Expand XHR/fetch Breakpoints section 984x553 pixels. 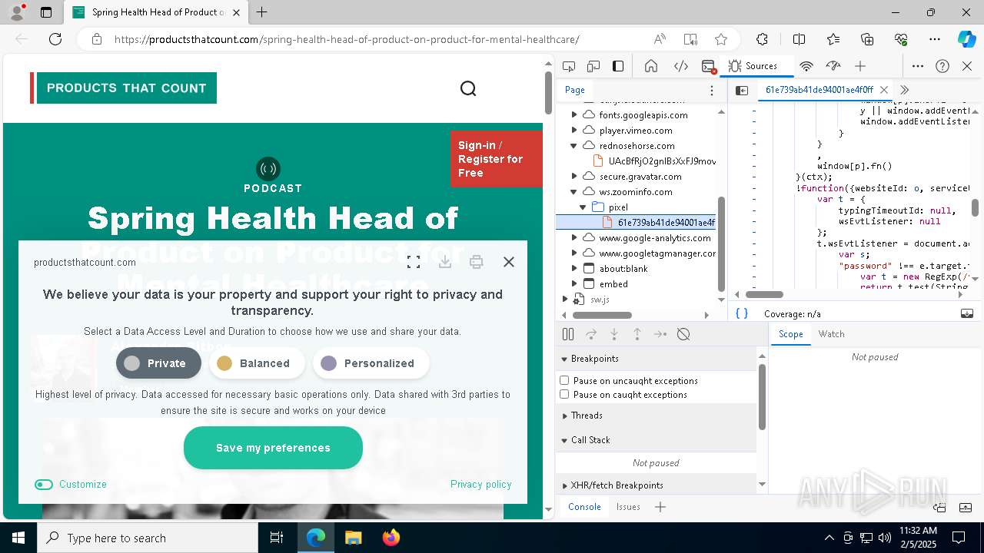click(564, 485)
